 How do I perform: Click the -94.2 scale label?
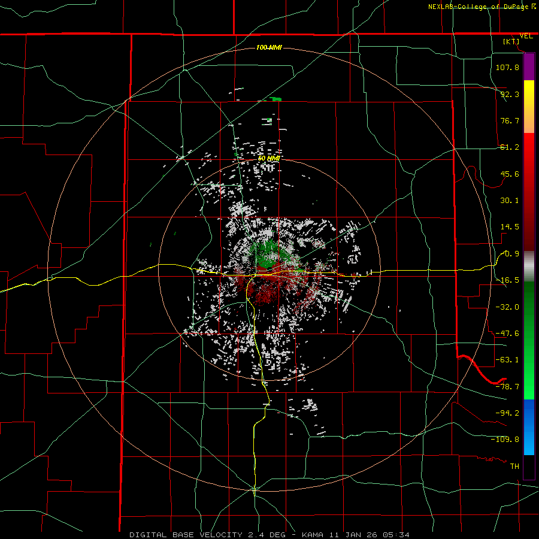click(507, 413)
